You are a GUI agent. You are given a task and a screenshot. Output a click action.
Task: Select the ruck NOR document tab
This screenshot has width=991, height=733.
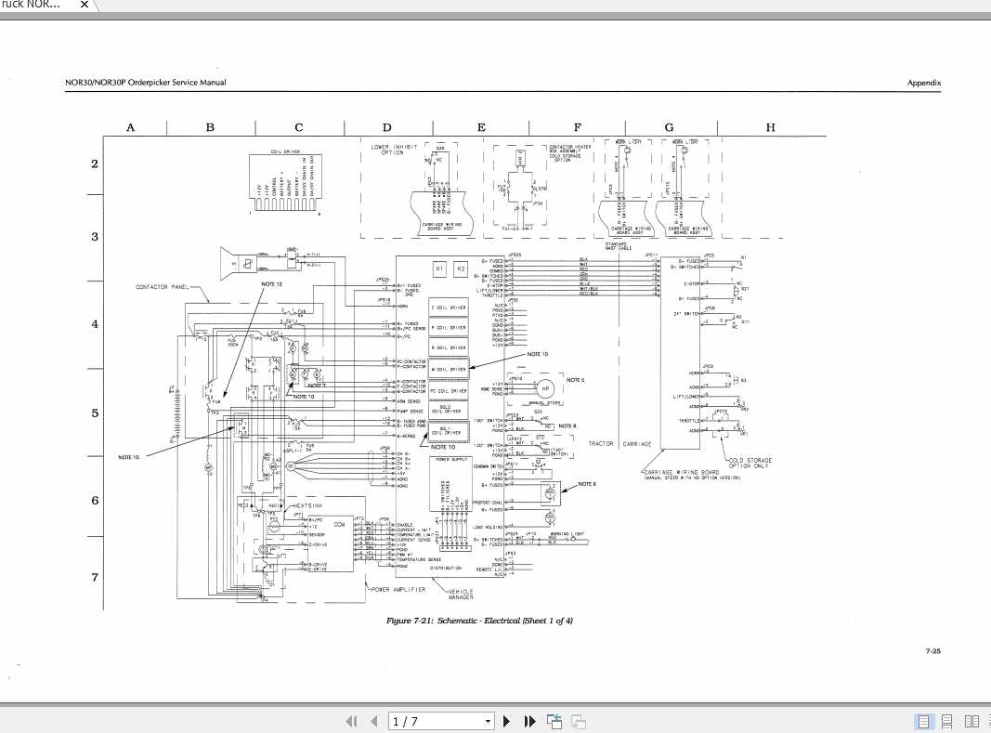[x=33, y=5]
